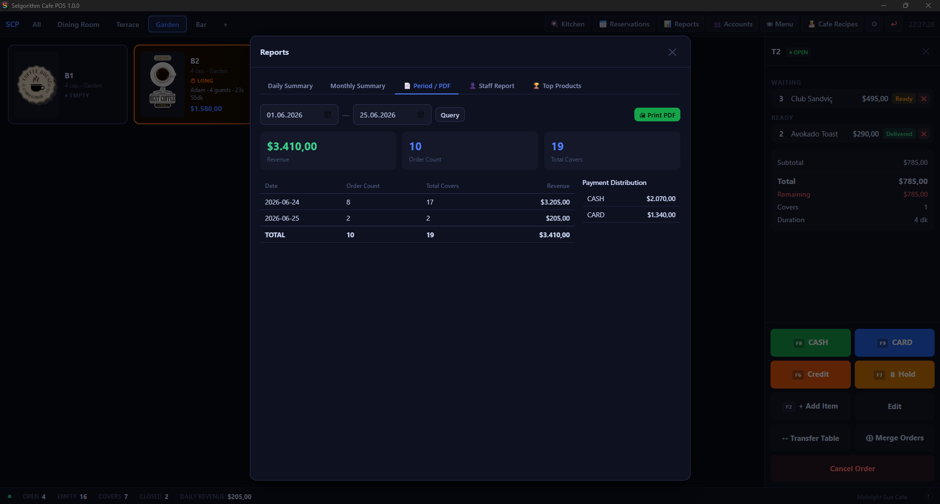Click the settings gear icon in the top bar
The width and height of the screenshot is (940, 504).
pyautogui.click(x=874, y=24)
